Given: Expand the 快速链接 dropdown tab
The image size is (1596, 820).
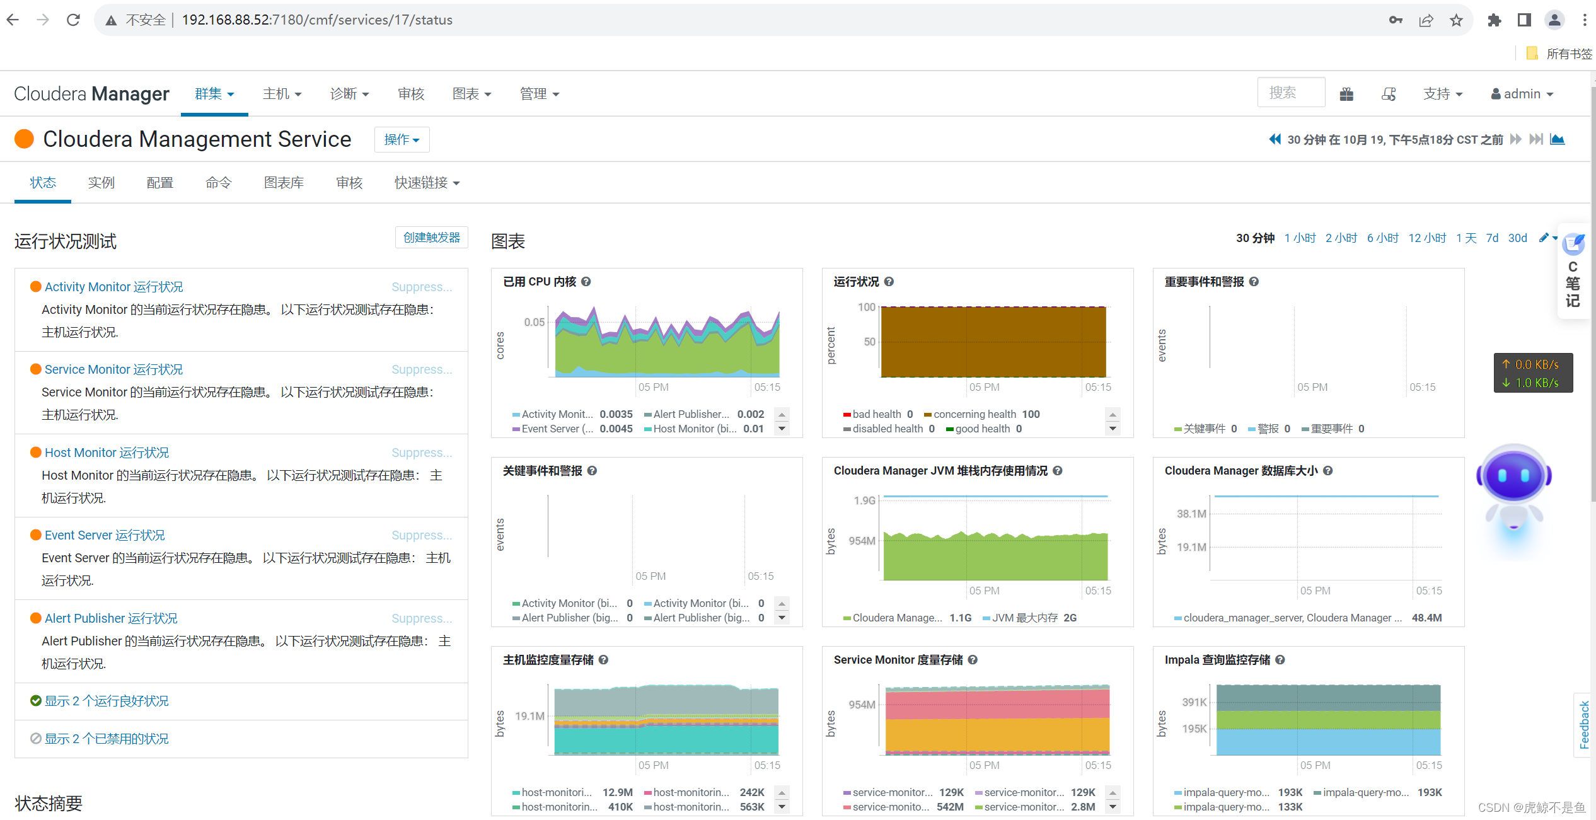Looking at the screenshot, I should [427, 183].
